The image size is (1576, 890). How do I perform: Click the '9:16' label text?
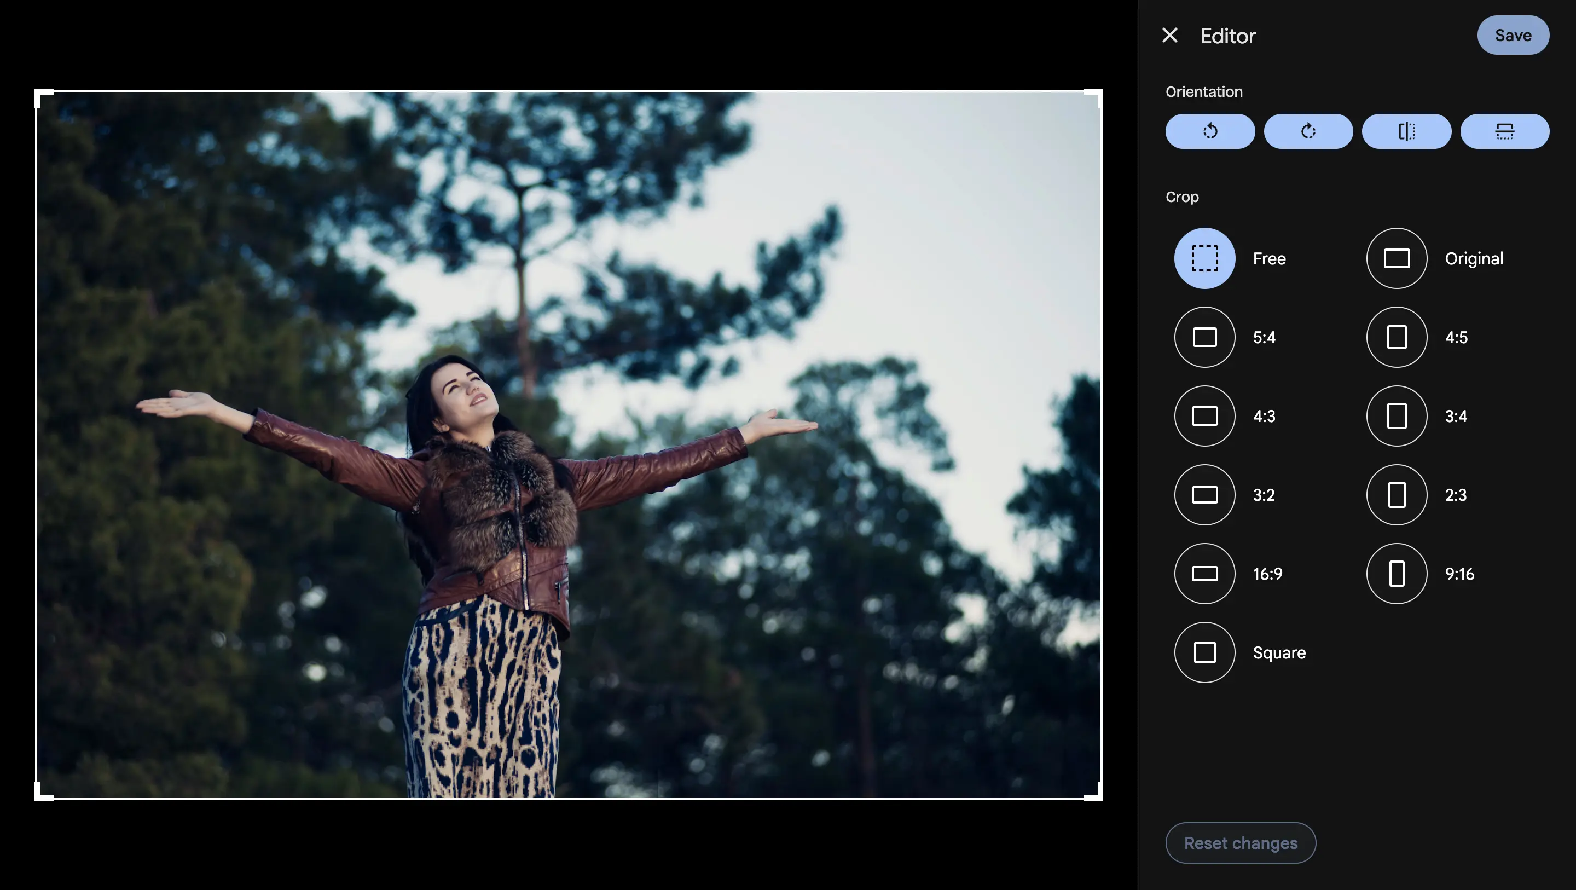click(x=1459, y=574)
